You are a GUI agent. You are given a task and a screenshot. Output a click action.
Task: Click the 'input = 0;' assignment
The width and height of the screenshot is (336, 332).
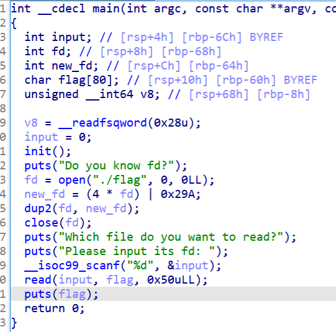click(58, 137)
